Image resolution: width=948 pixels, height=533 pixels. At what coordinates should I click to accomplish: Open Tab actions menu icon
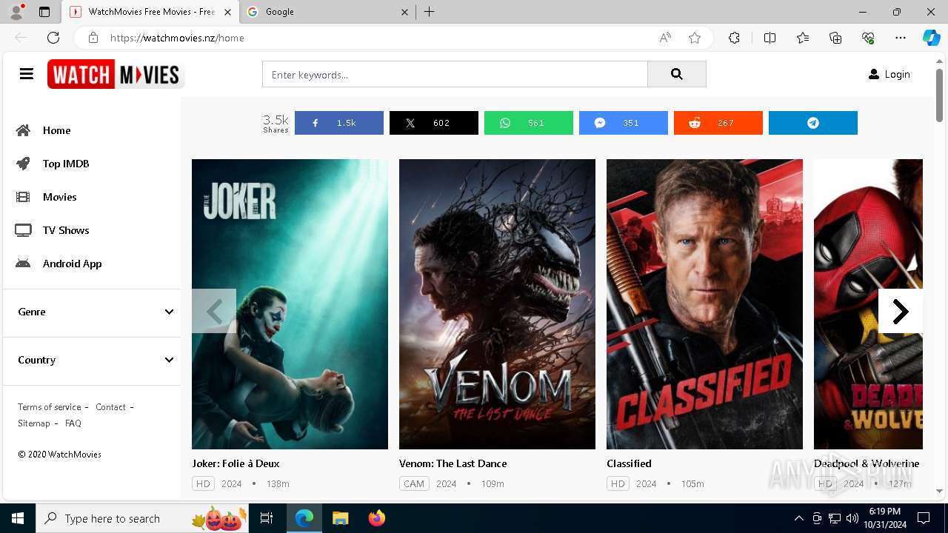44,12
